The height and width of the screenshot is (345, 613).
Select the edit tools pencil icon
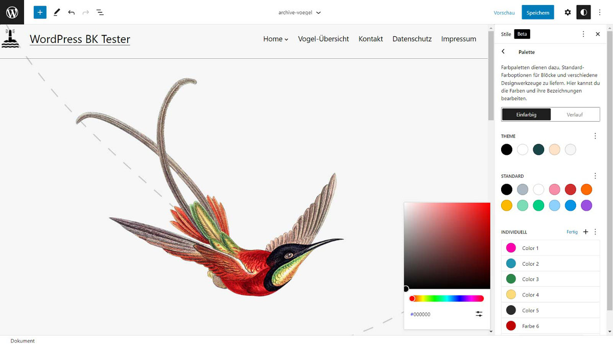coord(57,12)
